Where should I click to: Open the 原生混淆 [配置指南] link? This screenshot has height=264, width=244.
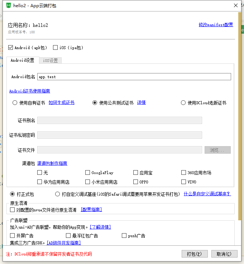tap(91, 210)
